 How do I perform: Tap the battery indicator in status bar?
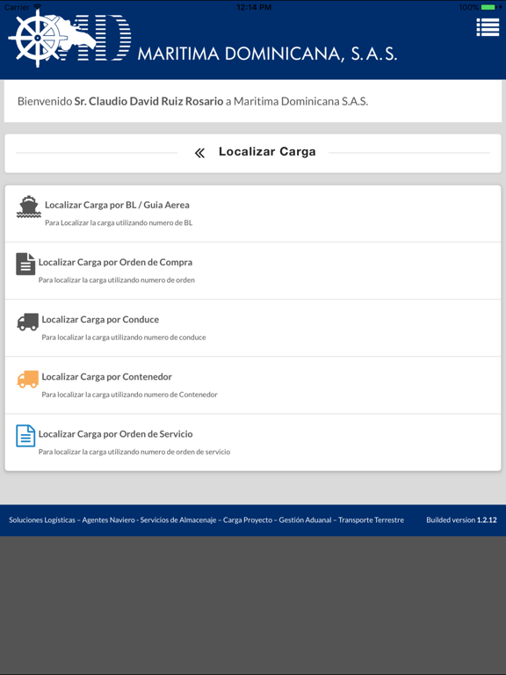click(x=489, y=7)
